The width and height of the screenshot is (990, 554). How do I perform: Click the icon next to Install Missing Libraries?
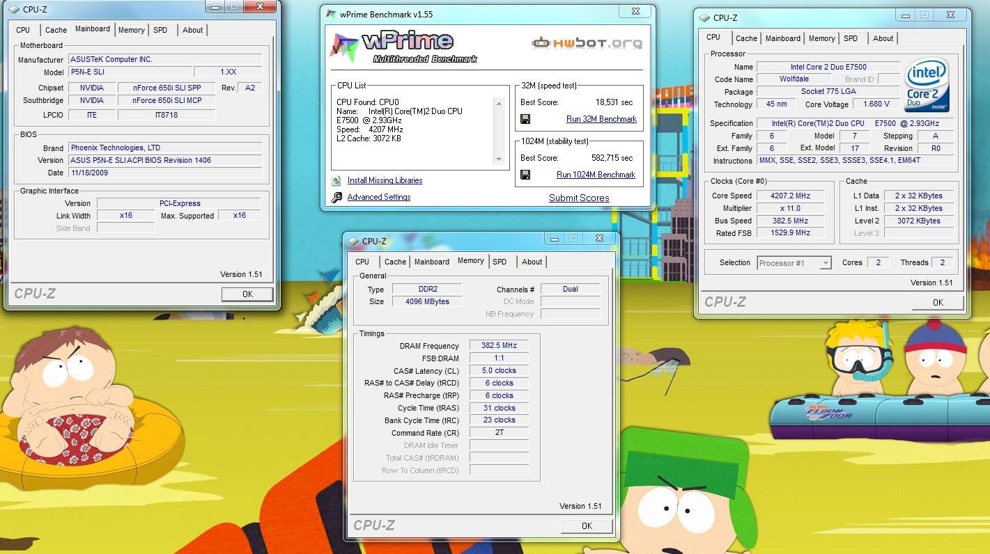(337, 180)
